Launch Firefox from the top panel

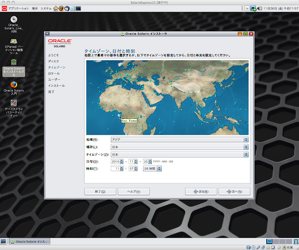coord(61,8)
